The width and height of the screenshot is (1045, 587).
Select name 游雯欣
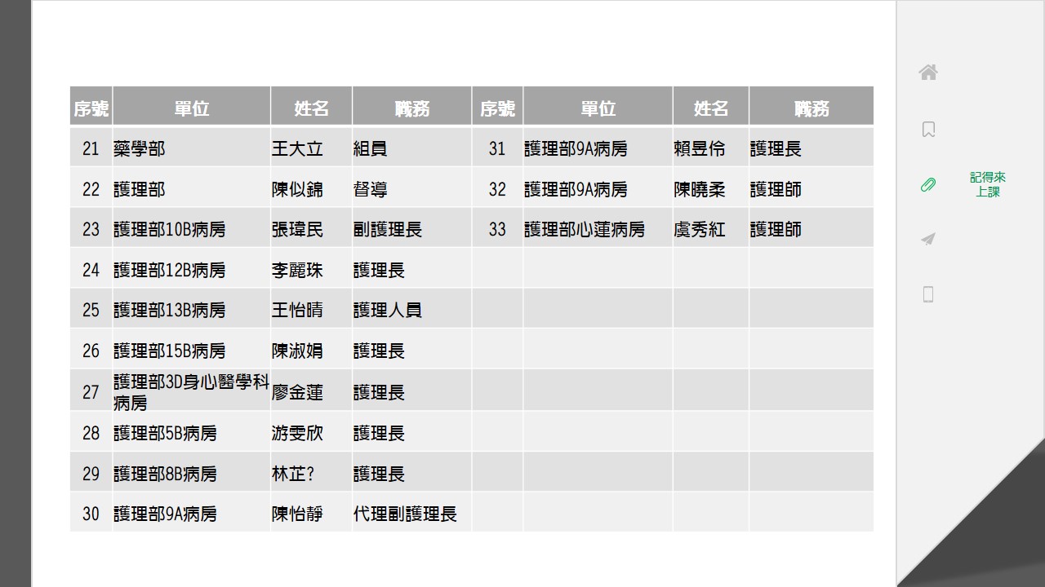click(x=297, y=433)
